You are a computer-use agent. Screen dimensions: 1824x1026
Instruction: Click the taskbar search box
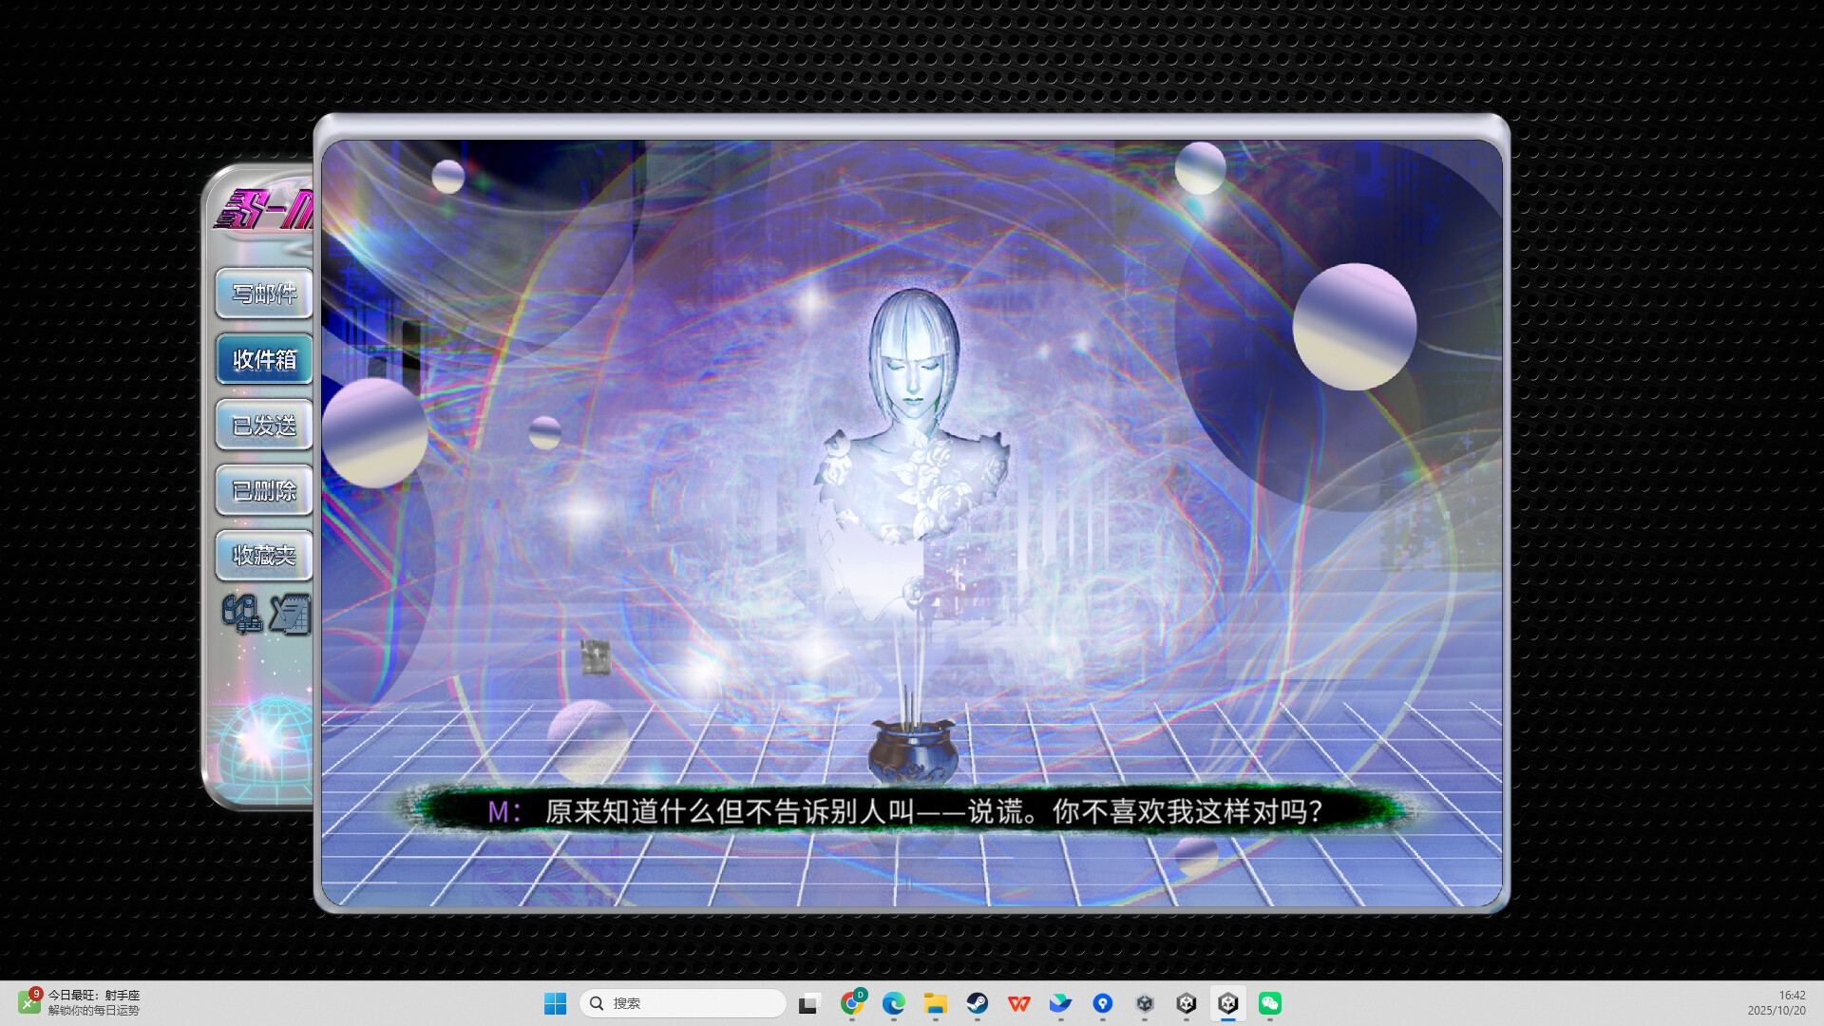pyautogui.click(x=682, y=1003)
